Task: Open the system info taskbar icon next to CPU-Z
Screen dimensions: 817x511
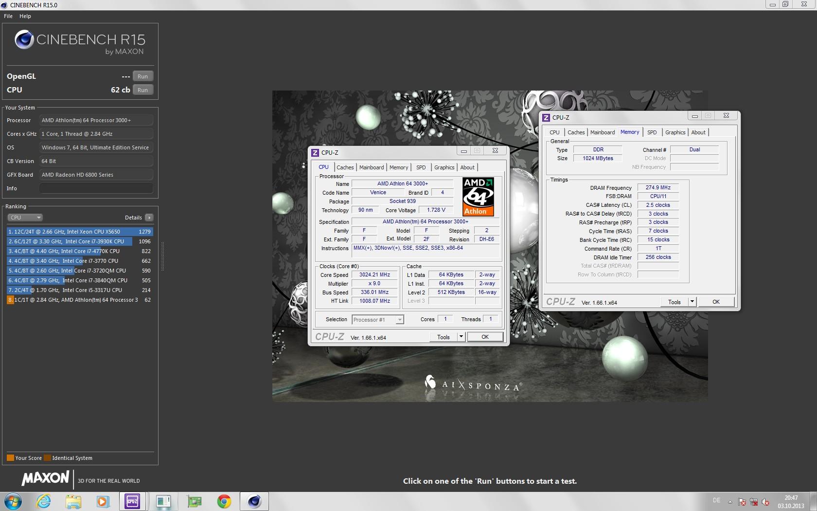Action: (163, 501)
